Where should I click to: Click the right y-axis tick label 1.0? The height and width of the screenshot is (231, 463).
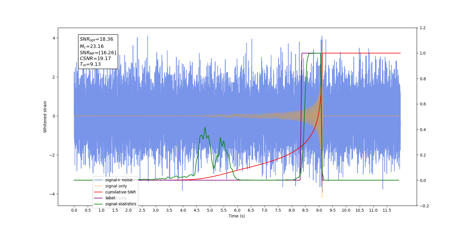pyautogui.click(x=423, y=53)
